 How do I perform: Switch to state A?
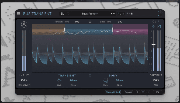tap(118, 14)
